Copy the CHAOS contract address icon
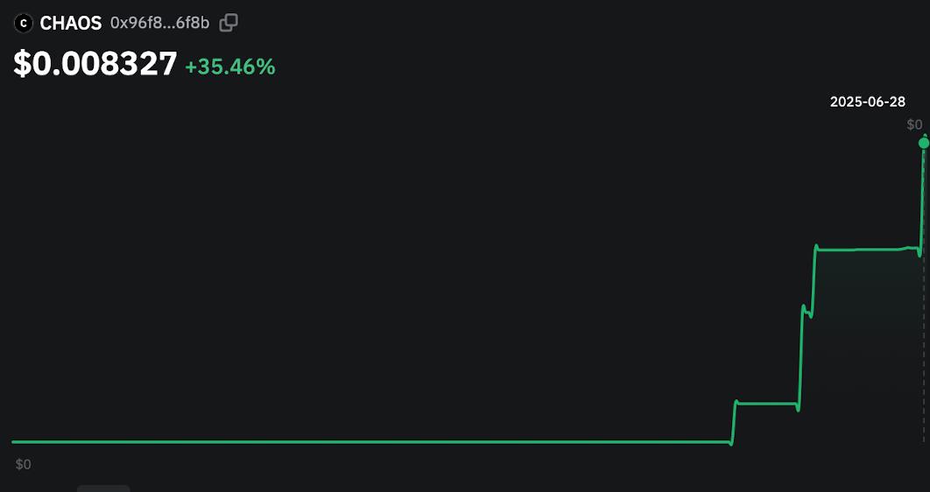This screenshot has width=930, height=492. [229, 23]
